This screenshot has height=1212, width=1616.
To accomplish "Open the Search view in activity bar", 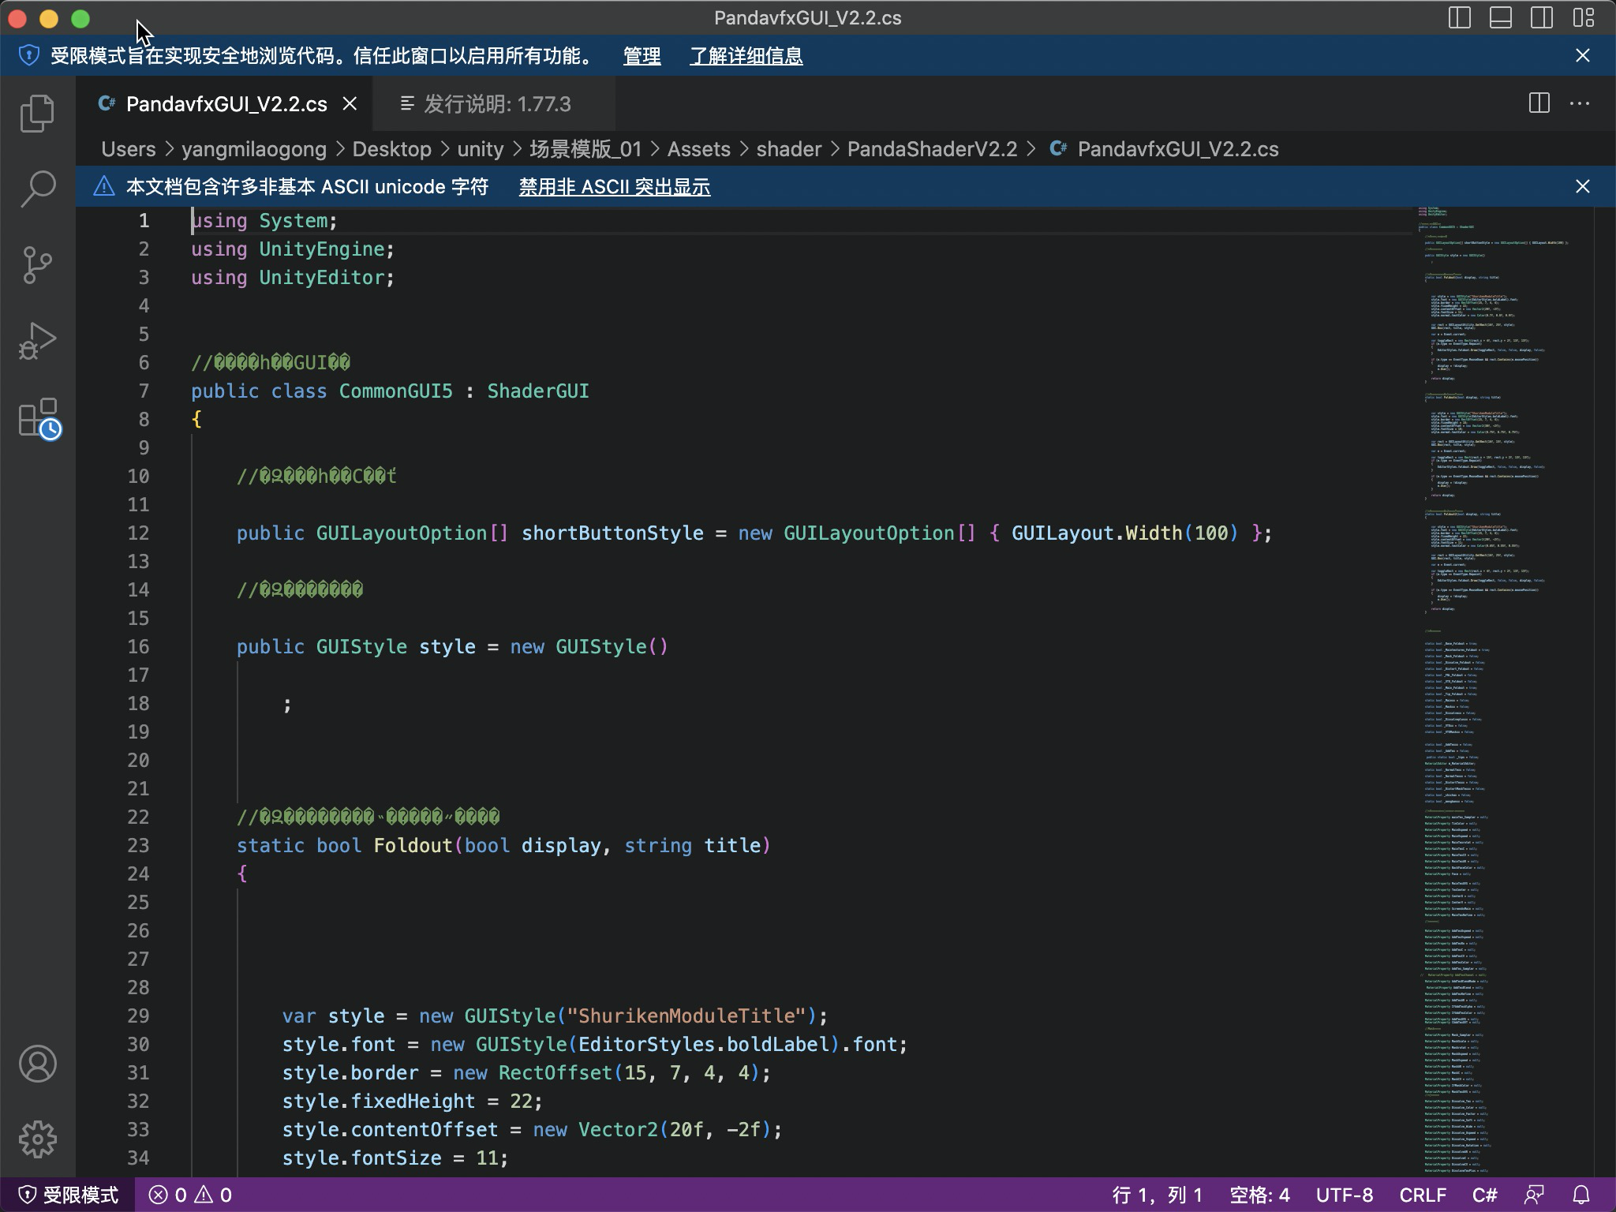I will click(x=37, y=189).
